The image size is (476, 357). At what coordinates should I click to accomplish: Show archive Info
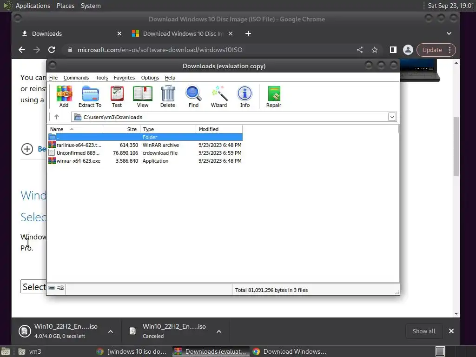(245, 96)
